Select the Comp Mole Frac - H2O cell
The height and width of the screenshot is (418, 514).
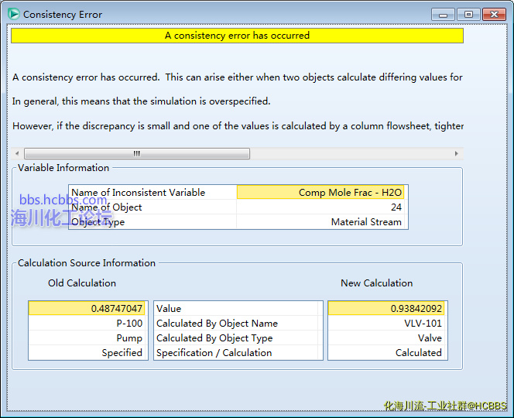click(321, 193)
